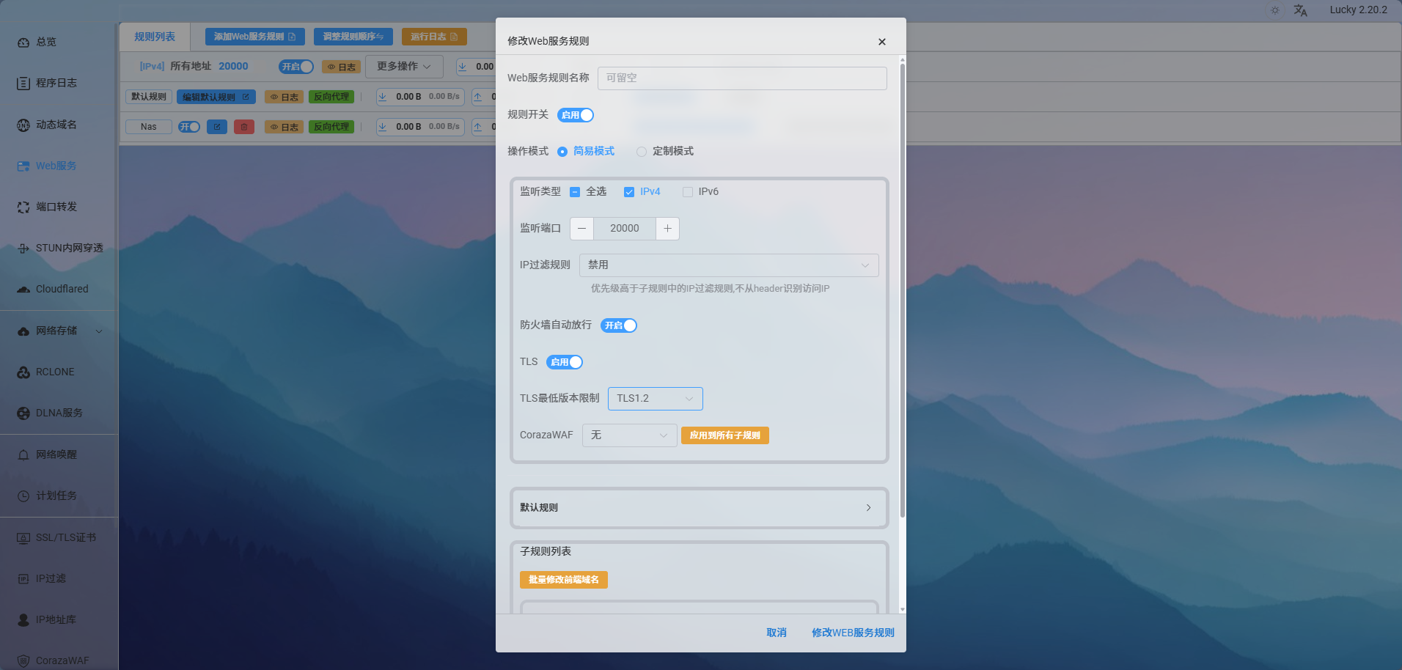Click the 应用到所有子规则 button
The height and width of the screenshot is (670, 1402).
[x=724, y=435]
